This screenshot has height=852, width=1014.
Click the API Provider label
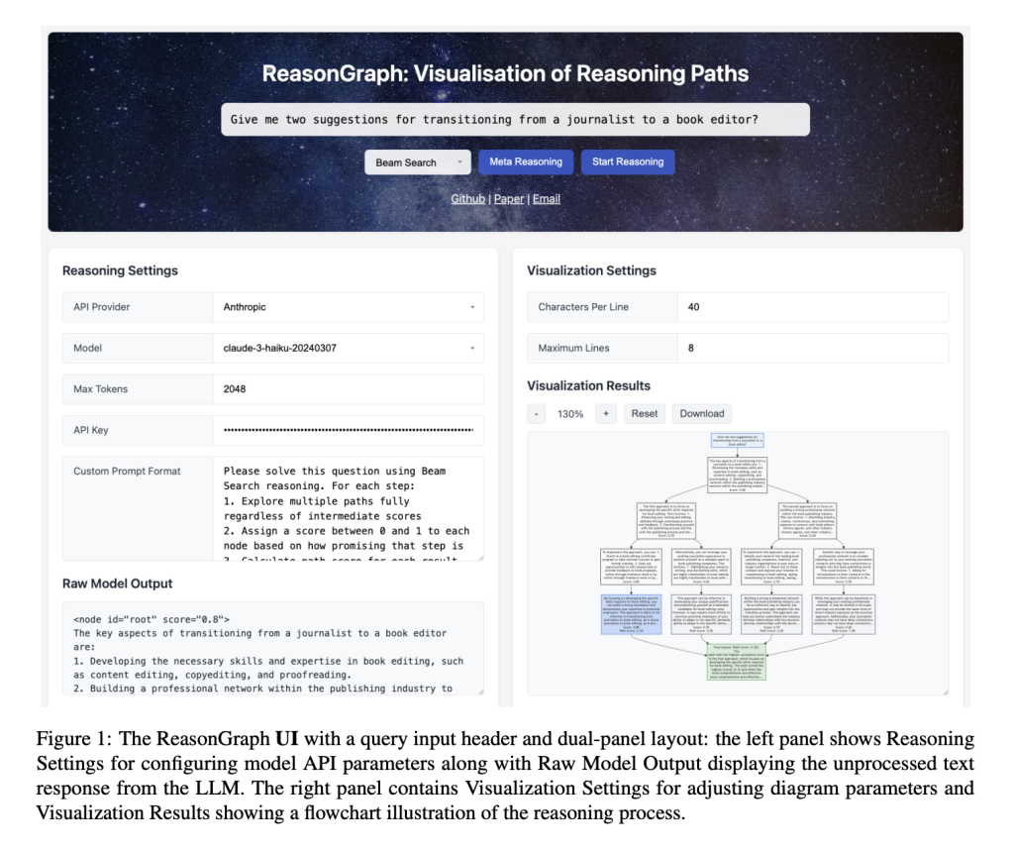pyautogui.click(x=102, y=307)
